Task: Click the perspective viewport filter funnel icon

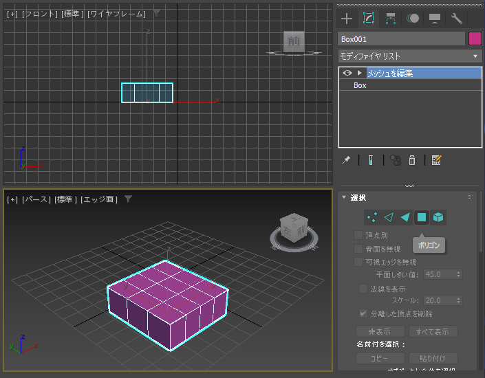Action: 129,199
